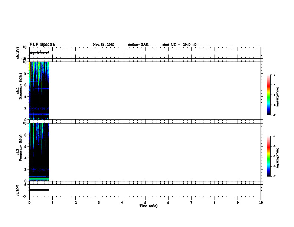Click the "-10" tick on ch.1(V) axis

coord(24,59)
